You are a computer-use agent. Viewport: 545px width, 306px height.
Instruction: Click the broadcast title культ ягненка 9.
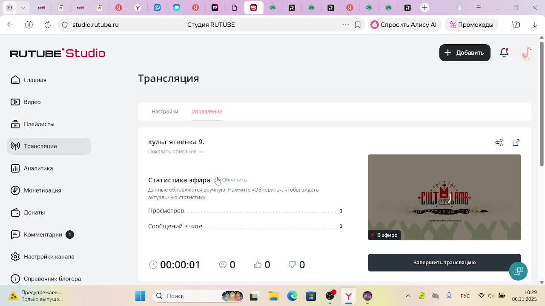(x=176, y=142)
